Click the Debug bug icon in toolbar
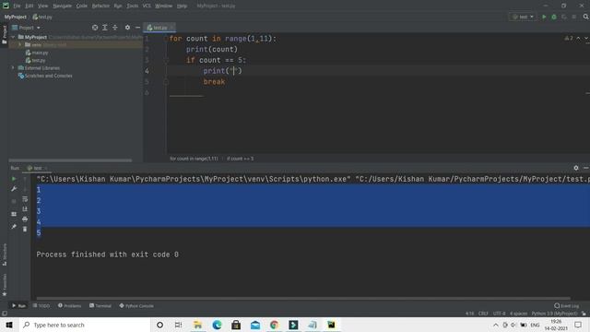This screenshot has height=332, width=590. (x=554, y=17)
